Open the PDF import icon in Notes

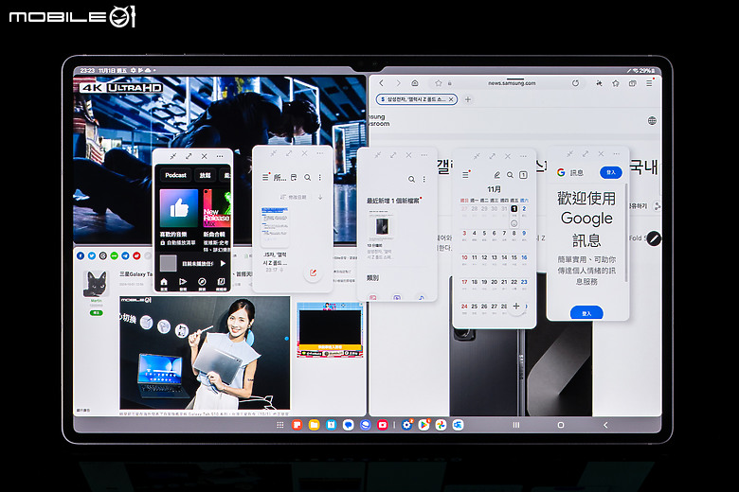point(294,178)
